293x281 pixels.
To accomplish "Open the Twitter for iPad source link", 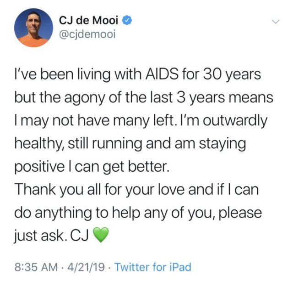I will 152,266.
